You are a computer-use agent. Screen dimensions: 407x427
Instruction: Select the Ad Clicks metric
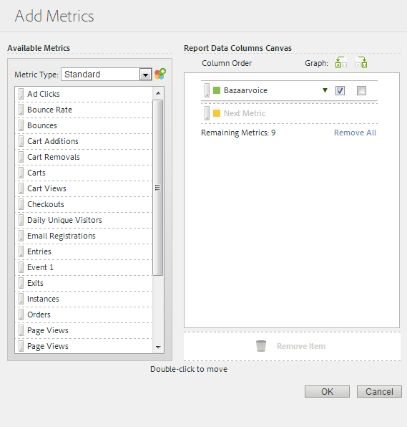[44, 94]
